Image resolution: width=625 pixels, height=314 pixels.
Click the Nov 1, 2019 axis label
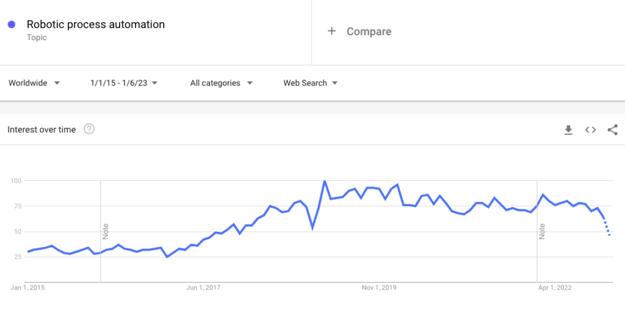pos(379,288)
